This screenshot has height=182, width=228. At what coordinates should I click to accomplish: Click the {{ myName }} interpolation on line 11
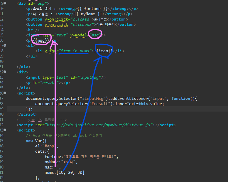point(88,14)
